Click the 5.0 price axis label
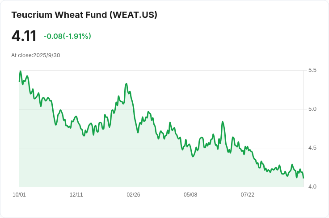This screenshot has width=329, height=218. coord(312,109)
